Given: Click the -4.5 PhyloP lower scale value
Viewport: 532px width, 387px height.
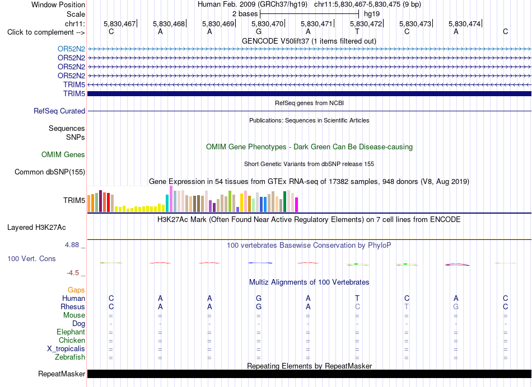Looking at the screenshot, I should tap(73, 273).
